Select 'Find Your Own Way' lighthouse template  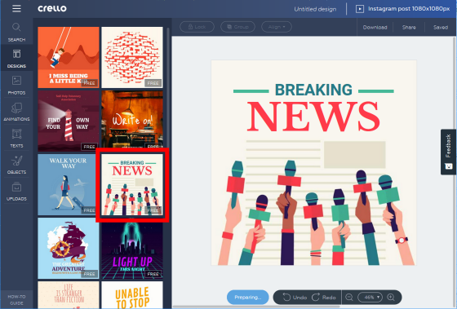coord(69,121)
